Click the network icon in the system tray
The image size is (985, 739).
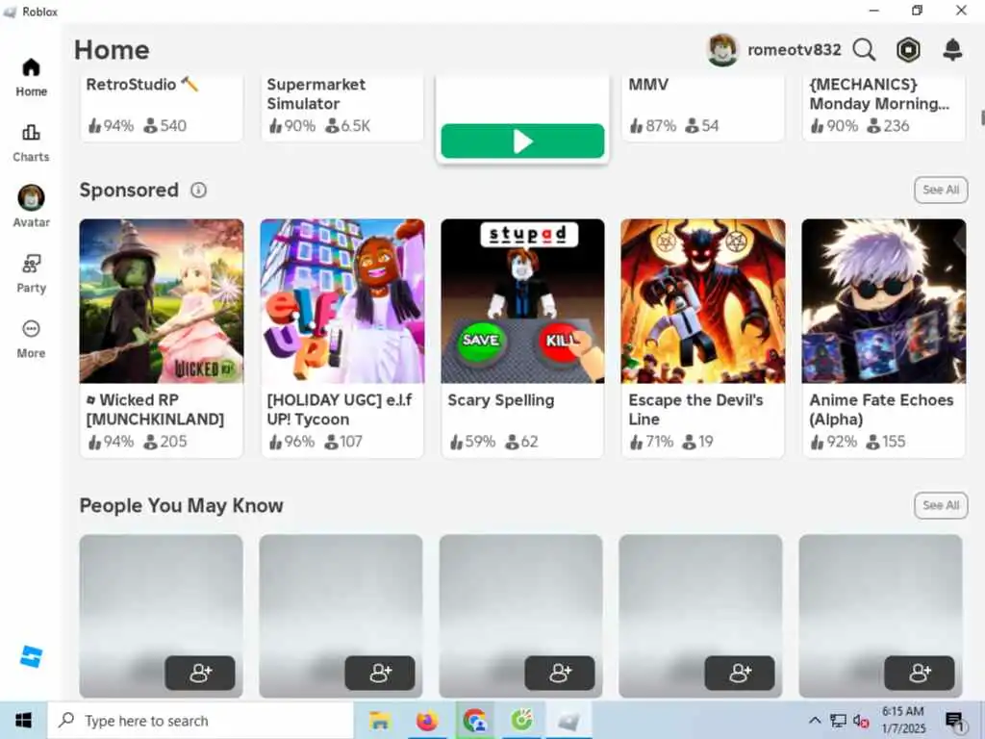click(838, 720)
